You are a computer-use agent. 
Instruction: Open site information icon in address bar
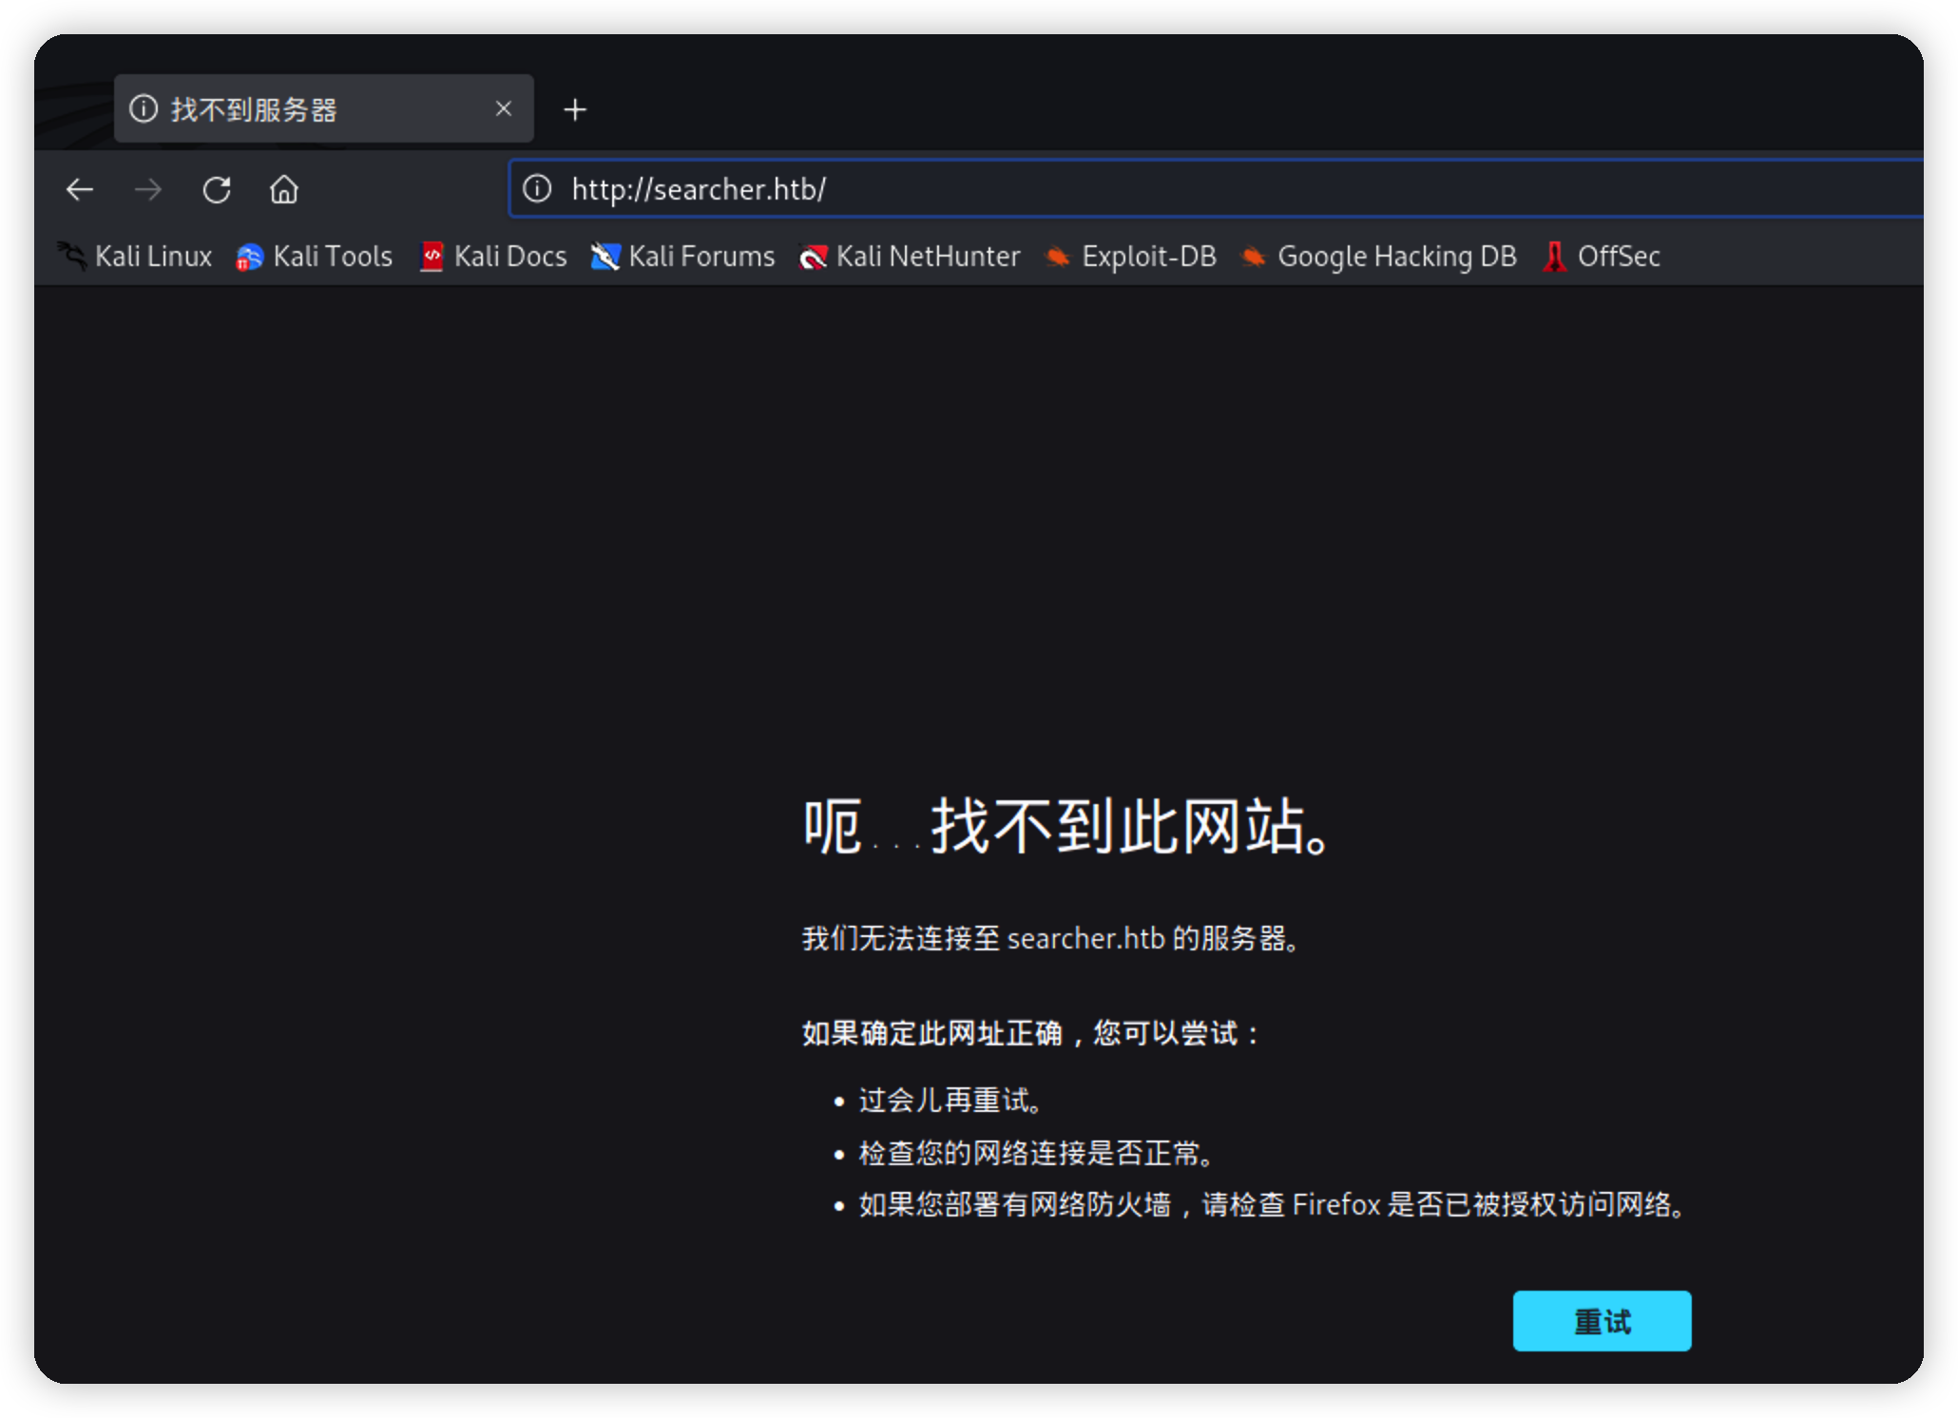(537, 189)
